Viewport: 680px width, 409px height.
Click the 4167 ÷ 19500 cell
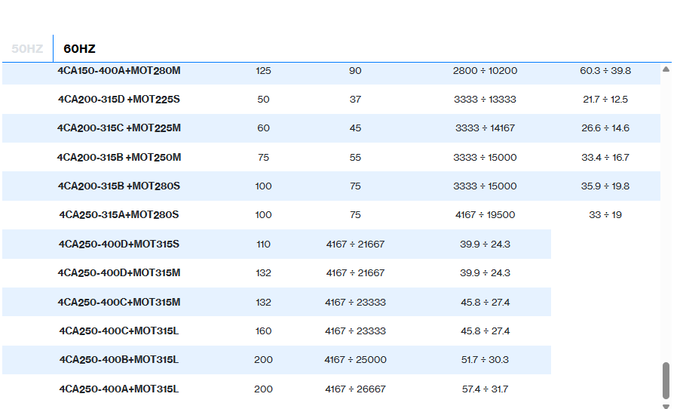point(485,215)
